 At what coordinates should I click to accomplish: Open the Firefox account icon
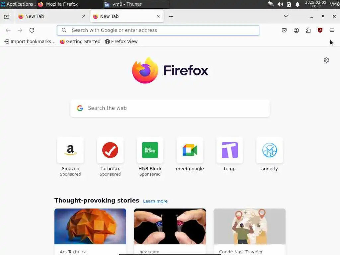point(296,30)
